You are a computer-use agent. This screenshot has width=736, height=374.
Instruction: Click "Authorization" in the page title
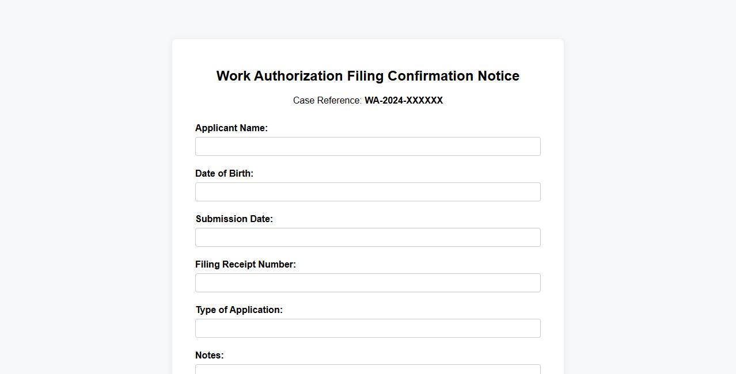[x=298, y=76]
